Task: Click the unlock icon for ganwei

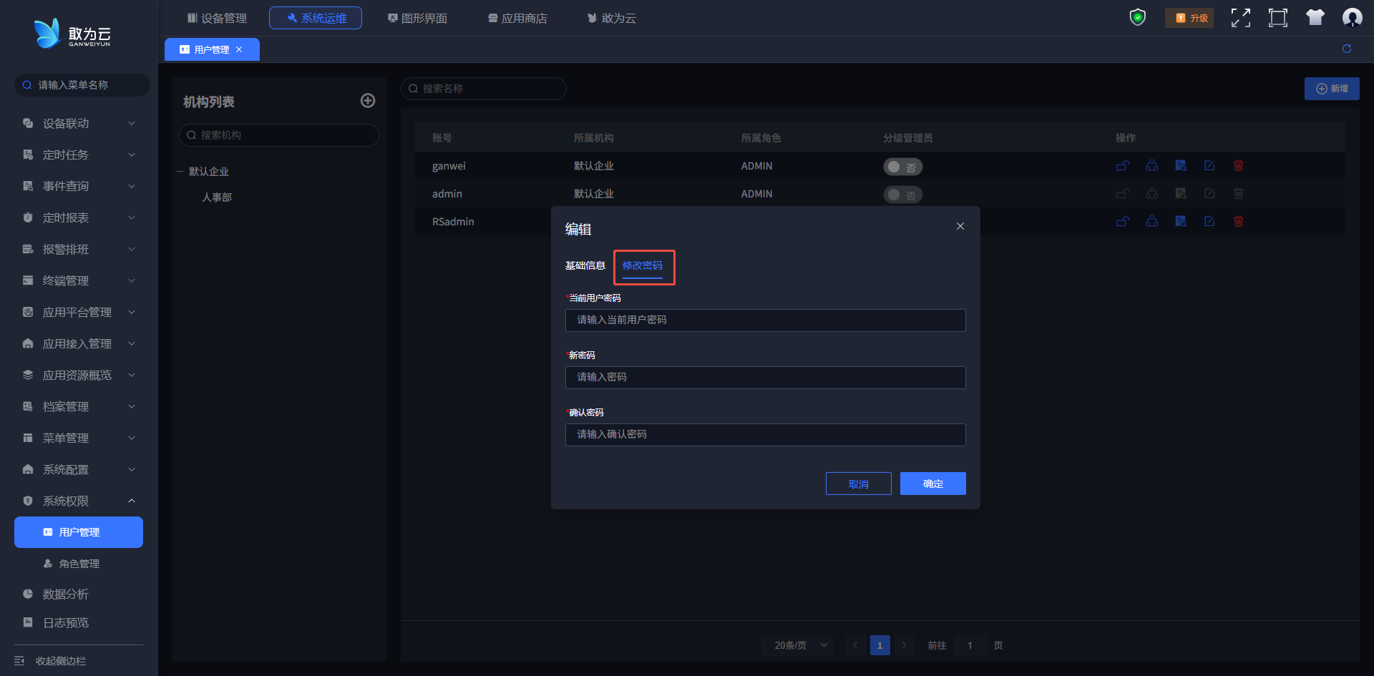Action: point(1123,166)
